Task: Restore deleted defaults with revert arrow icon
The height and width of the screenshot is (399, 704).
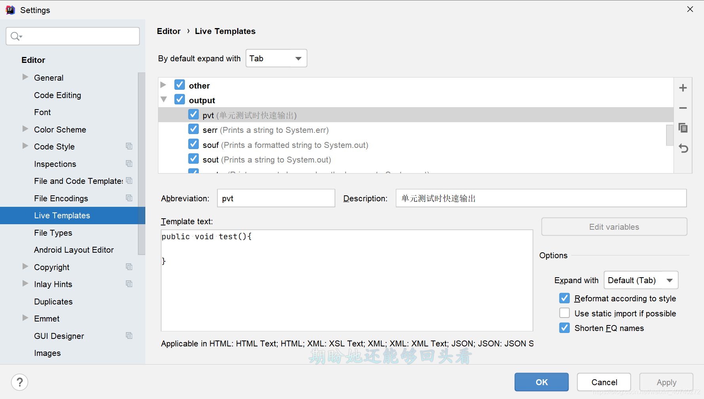Action: (683, 148)
